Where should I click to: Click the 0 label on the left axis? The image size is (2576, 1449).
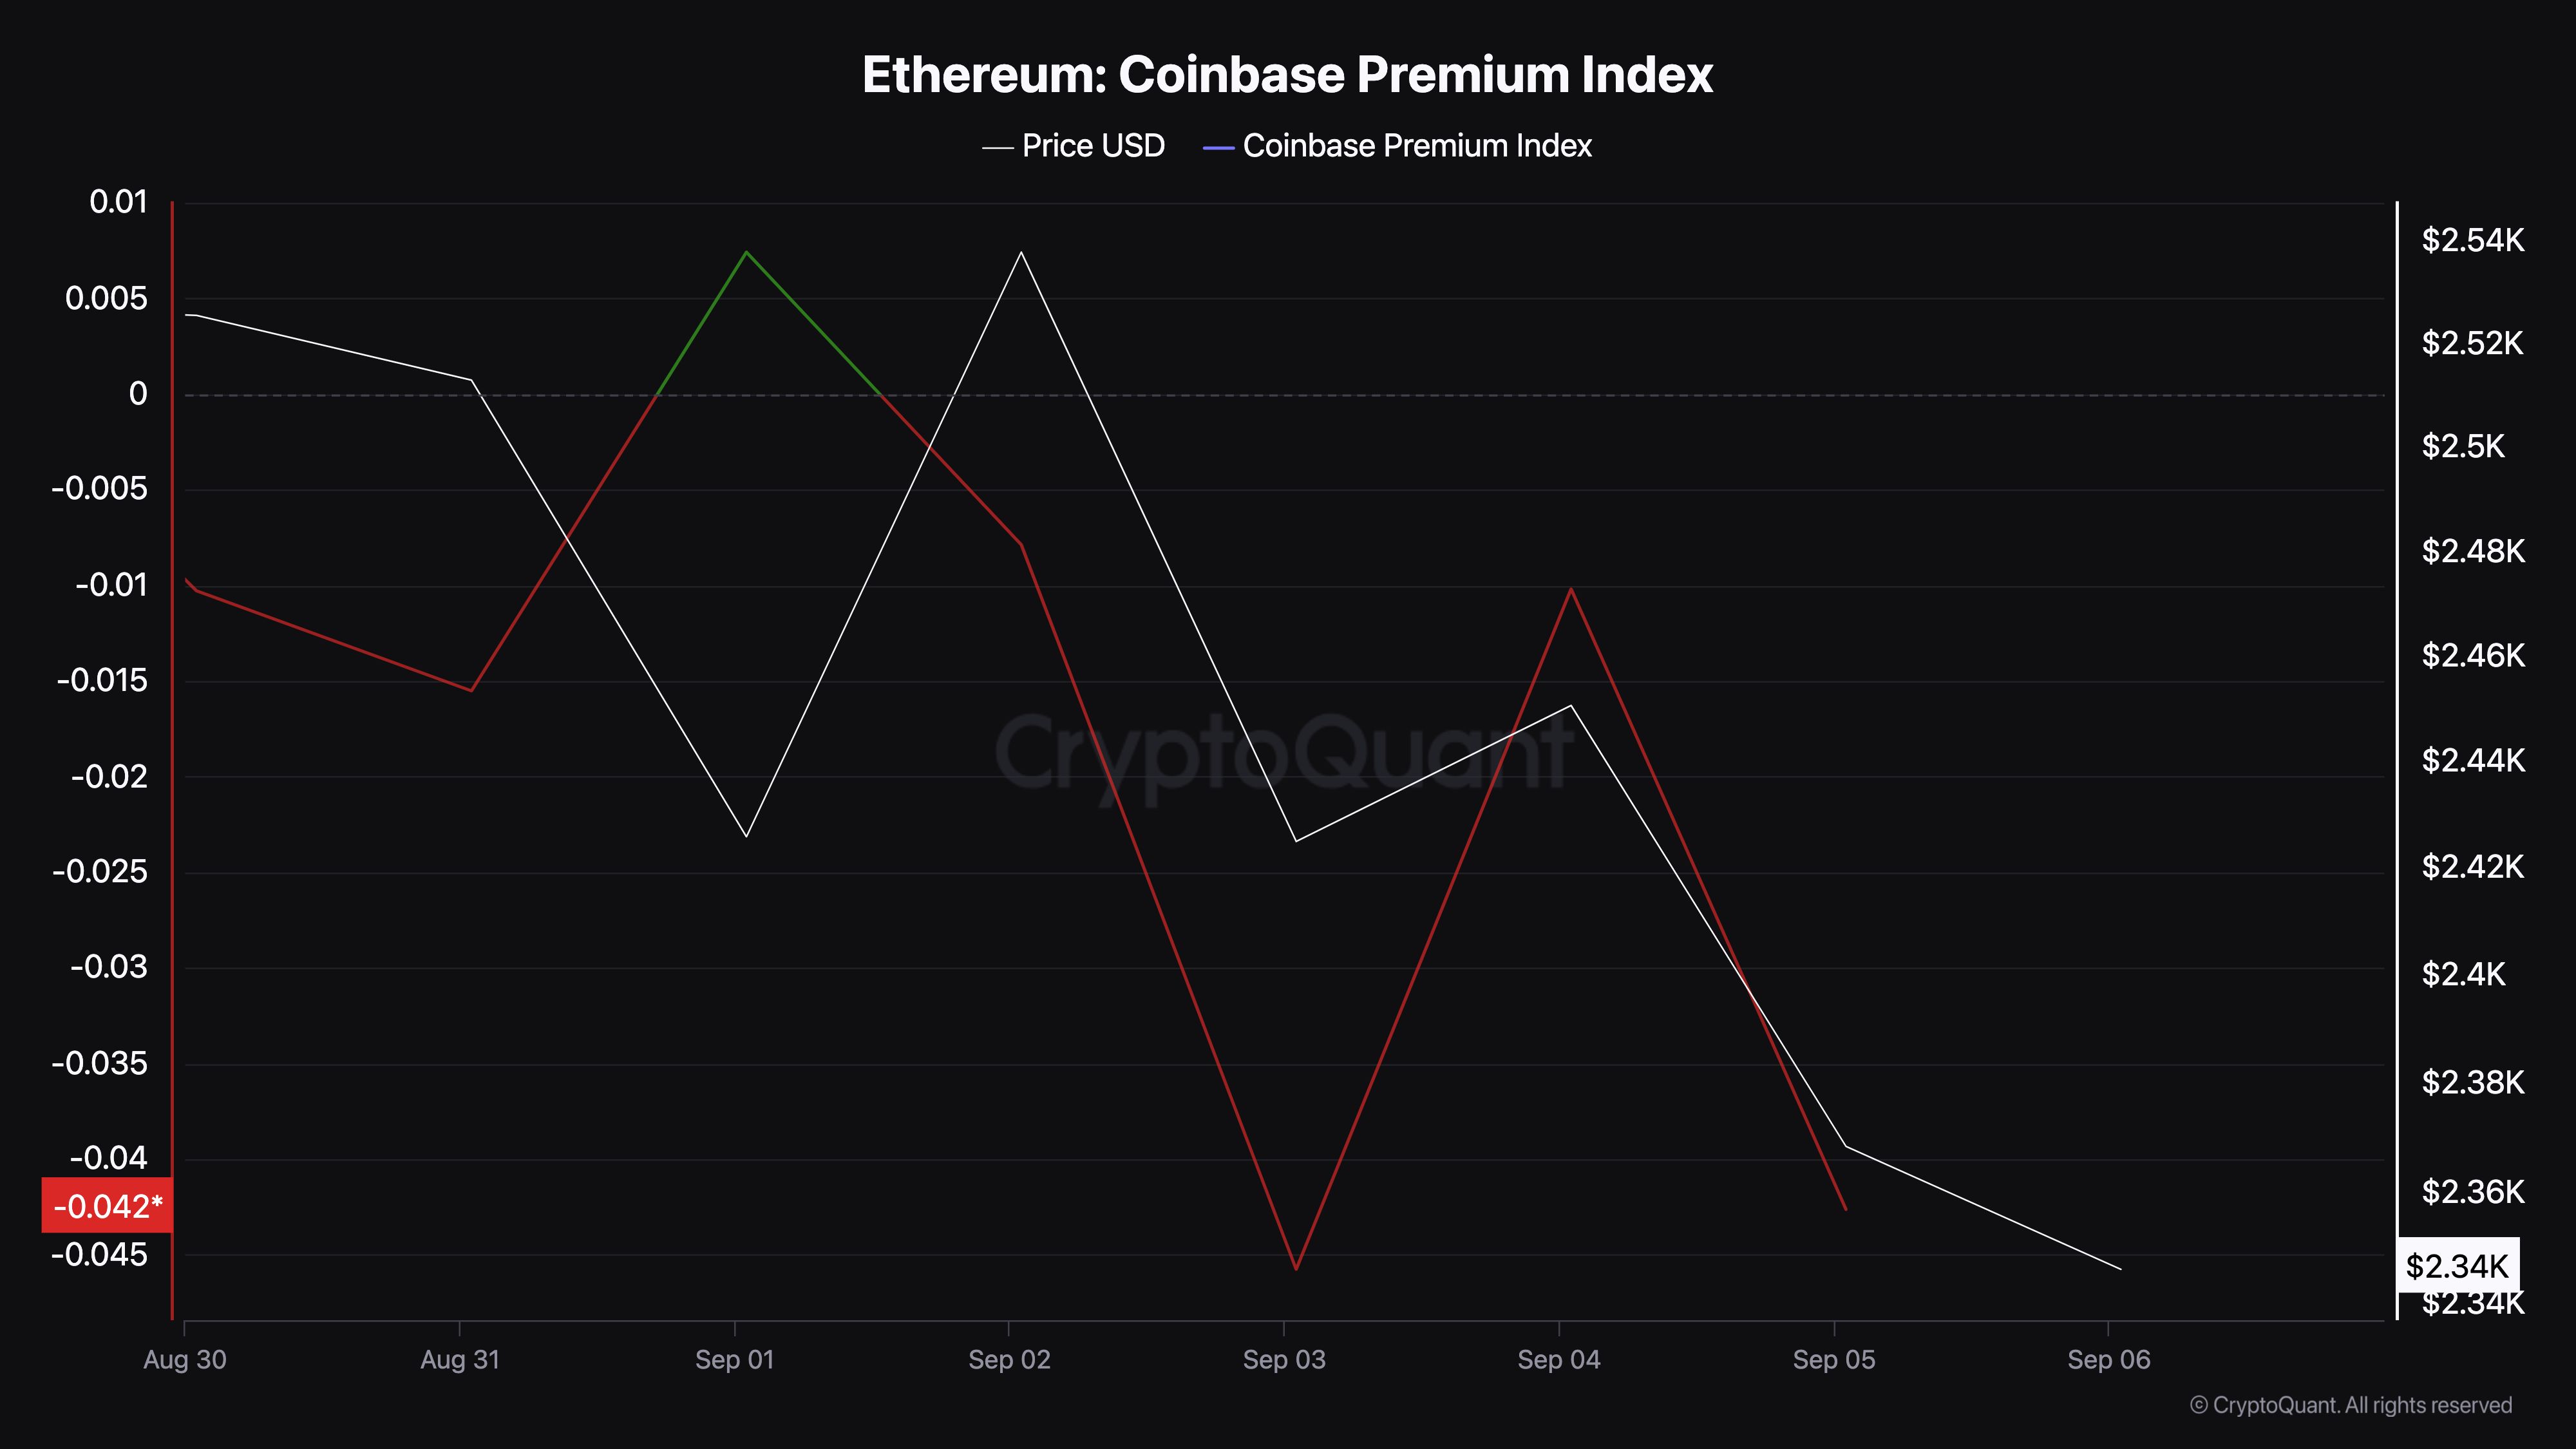tap(138, 394)
